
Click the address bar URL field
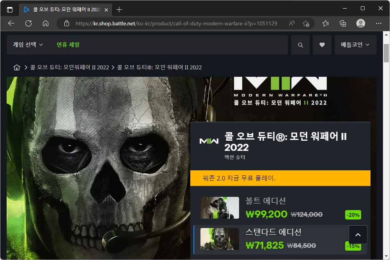point(176,23)
